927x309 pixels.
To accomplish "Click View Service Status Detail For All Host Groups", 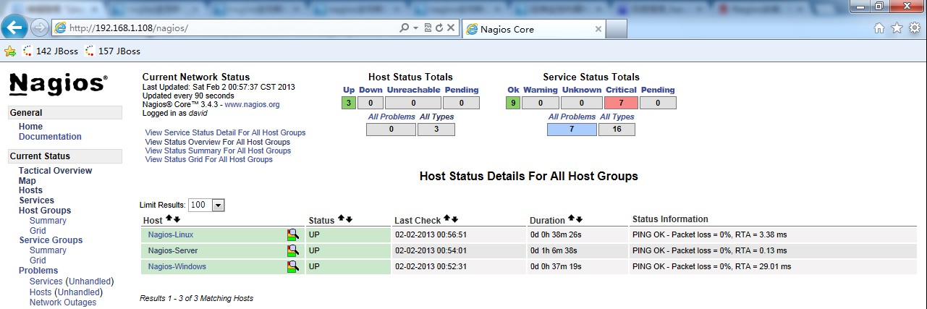I will 225,133.
